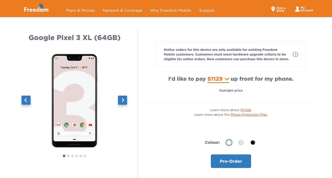Open the Why Freedom Mobile menu
Image resolution: width=332 pixels, height=178 pixels.
point(170,10)
